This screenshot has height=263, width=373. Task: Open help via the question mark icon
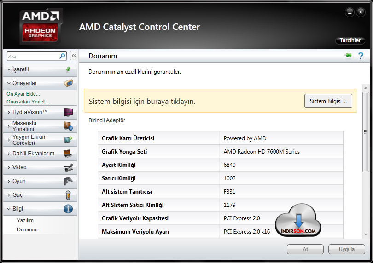pyautogui.click(x=361, y=56)
